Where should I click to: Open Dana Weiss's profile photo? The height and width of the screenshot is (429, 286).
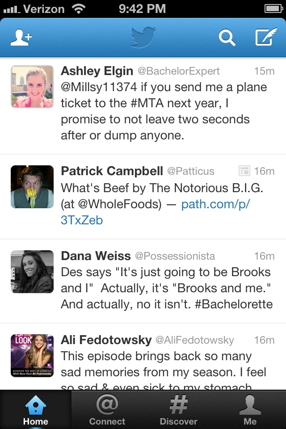(32, 271)
